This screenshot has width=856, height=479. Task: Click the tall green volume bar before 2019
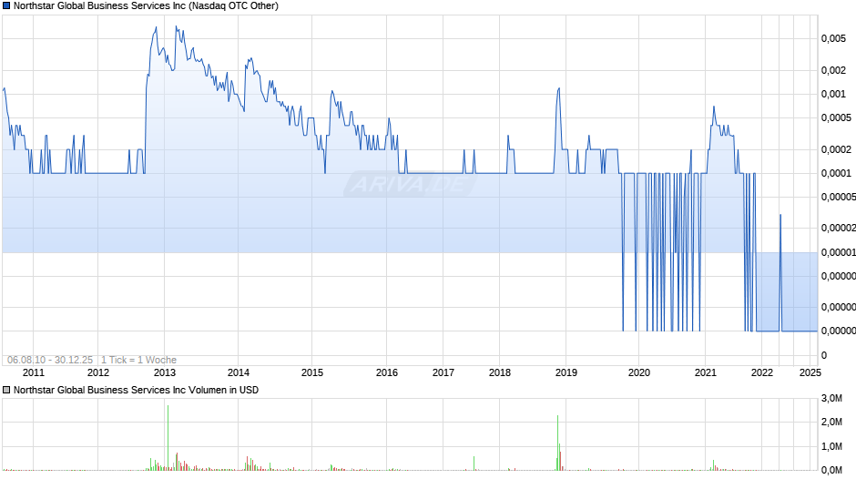[x=558, y=443]
